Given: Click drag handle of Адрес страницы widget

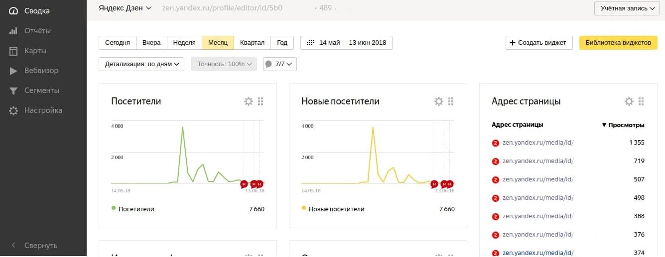Looking at the screenshot, I should (x=641, y=101).
